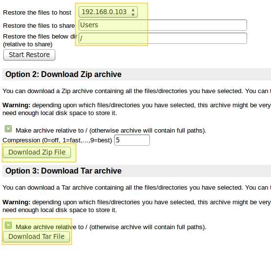271x253 pixels.
Task: Click the share name field containing Users
Action: click(x=163, y=25)
